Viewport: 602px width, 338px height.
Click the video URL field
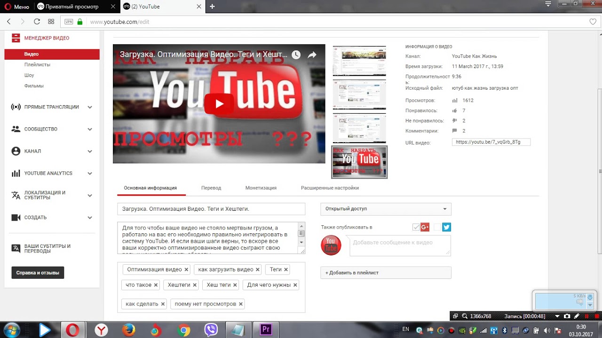[x=491, y=142]
